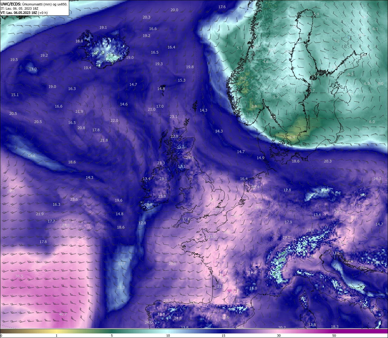Click the map value 11.3

[x=121, y=287]
